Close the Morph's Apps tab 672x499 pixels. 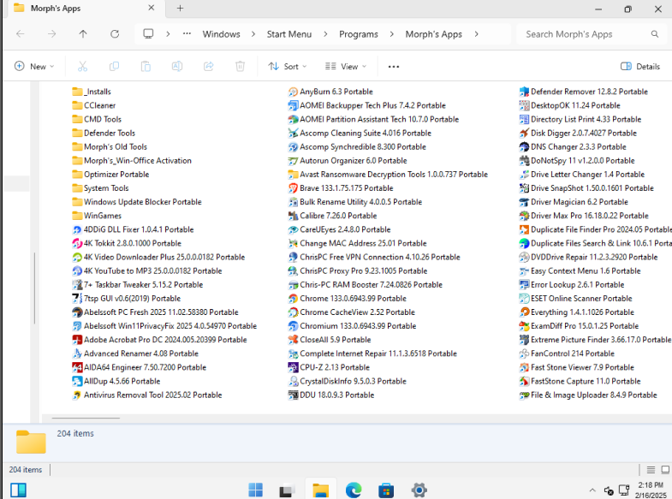click(x=151, y=8)
